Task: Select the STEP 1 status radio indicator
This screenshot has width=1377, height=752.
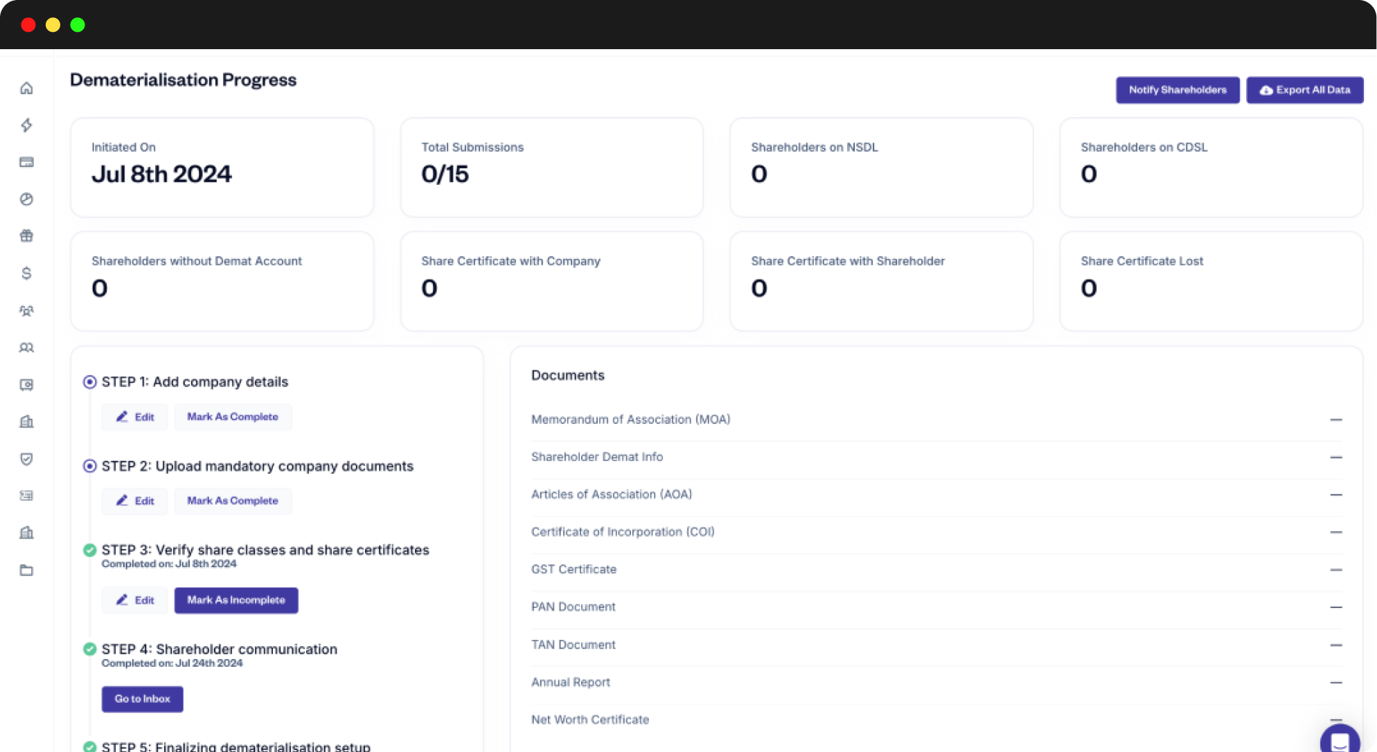Action: (x=89, y=382)
